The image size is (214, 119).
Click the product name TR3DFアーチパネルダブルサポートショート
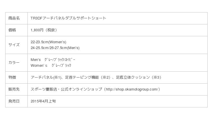68,18
